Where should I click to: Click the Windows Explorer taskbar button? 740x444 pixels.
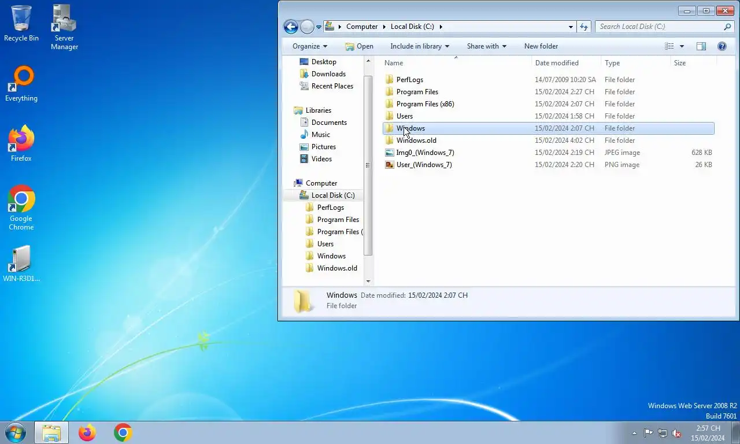pyautogui.click(x=51, y=432)
